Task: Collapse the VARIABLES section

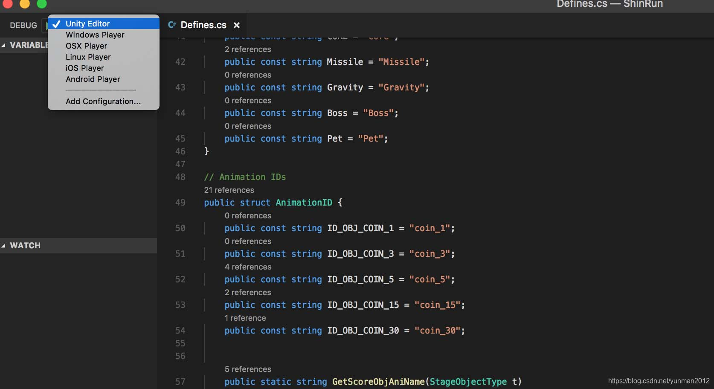Action: tap(3, 45)
